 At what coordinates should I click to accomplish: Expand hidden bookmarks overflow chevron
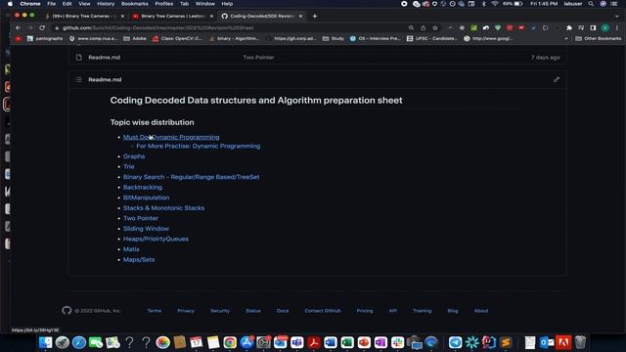click(566, 39)
